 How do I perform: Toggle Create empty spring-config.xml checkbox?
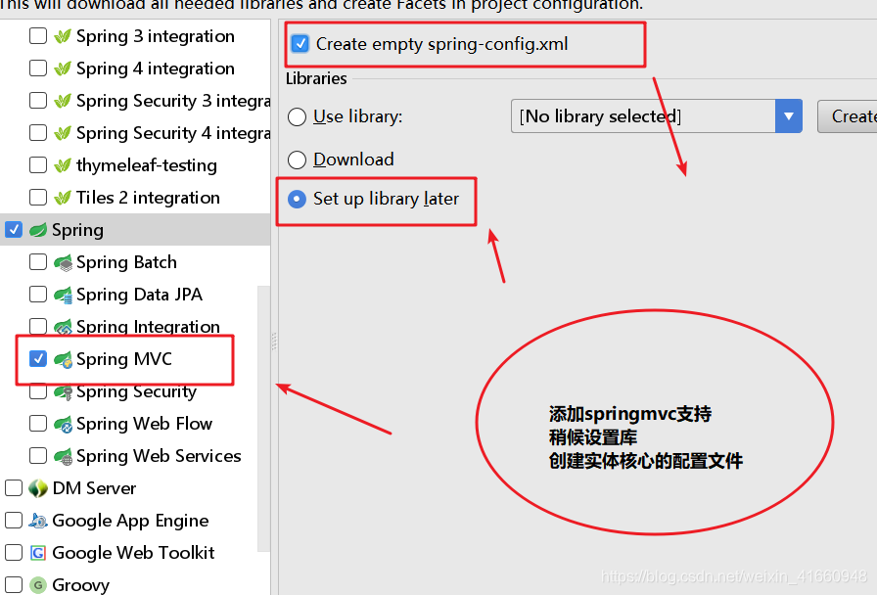pyautogui.click(x=300, y=44)
